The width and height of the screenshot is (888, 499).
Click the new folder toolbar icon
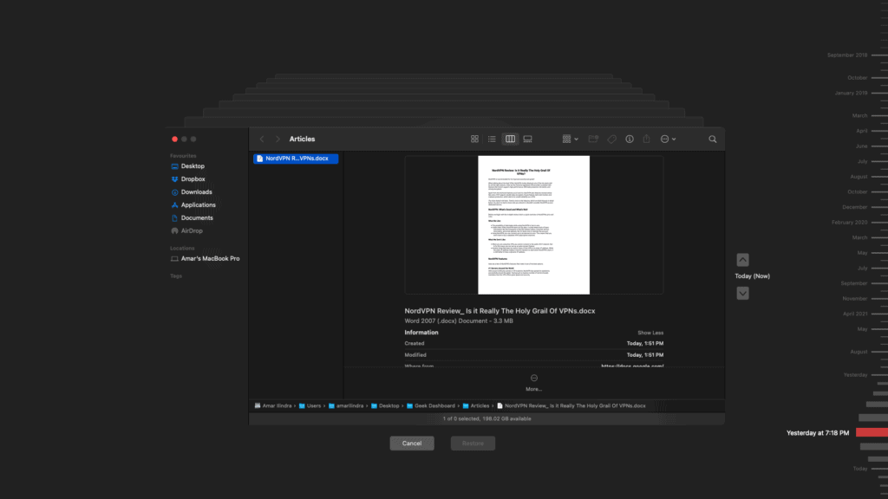(x=593, y=139)
